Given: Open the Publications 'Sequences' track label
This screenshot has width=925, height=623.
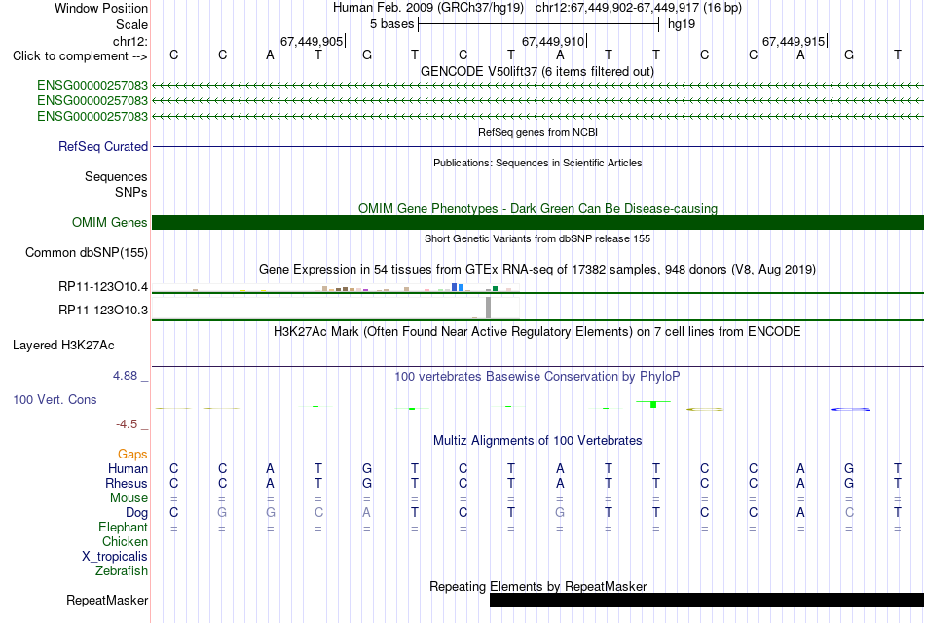Looking at the screenshot, I should point(116,176).
